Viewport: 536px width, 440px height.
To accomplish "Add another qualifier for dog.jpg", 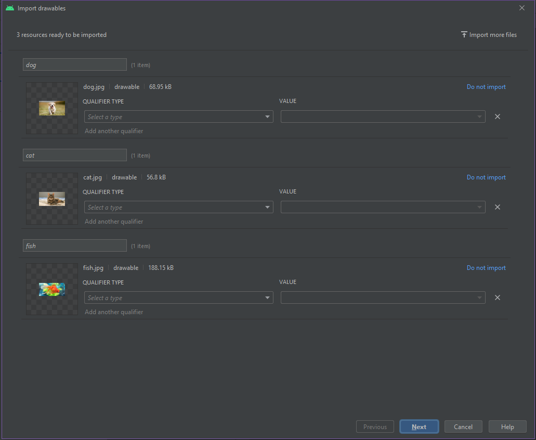I will coord(114,131).
